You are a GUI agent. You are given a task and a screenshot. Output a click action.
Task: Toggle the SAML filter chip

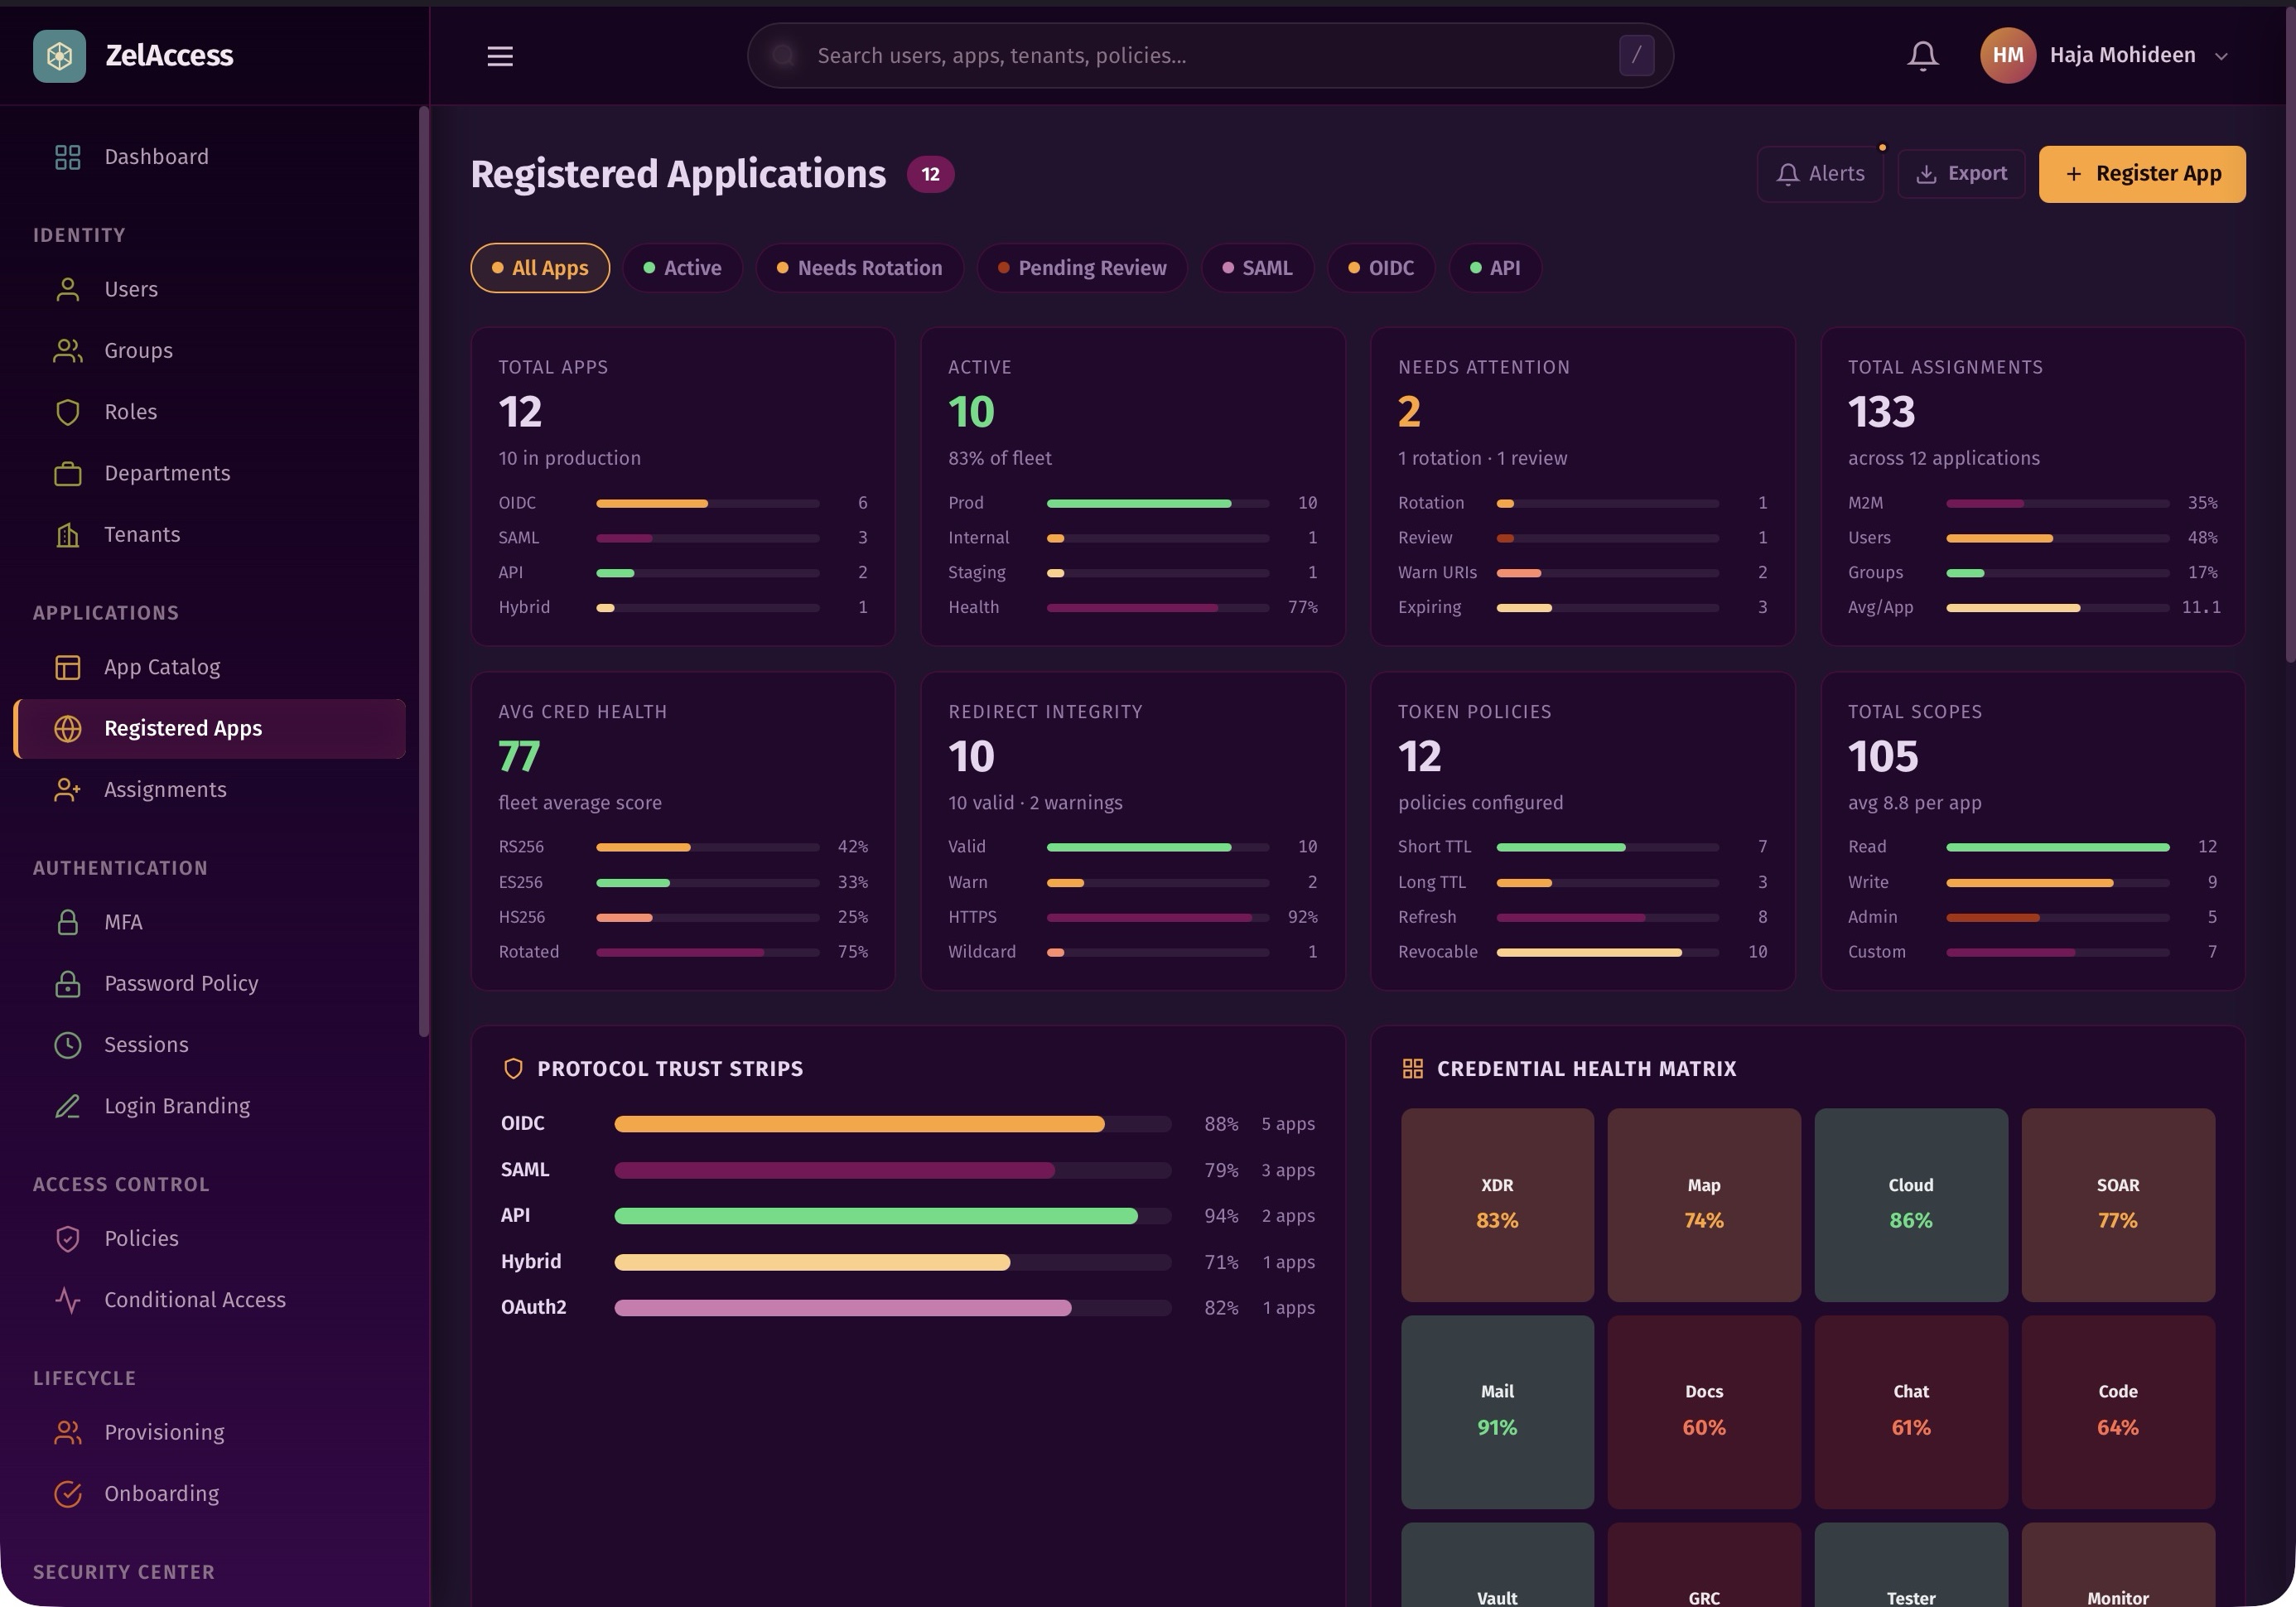(x=1258, y=268)
